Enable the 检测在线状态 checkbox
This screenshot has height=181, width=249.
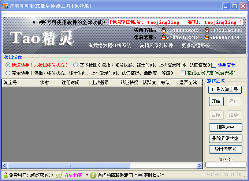coord(183,73)
